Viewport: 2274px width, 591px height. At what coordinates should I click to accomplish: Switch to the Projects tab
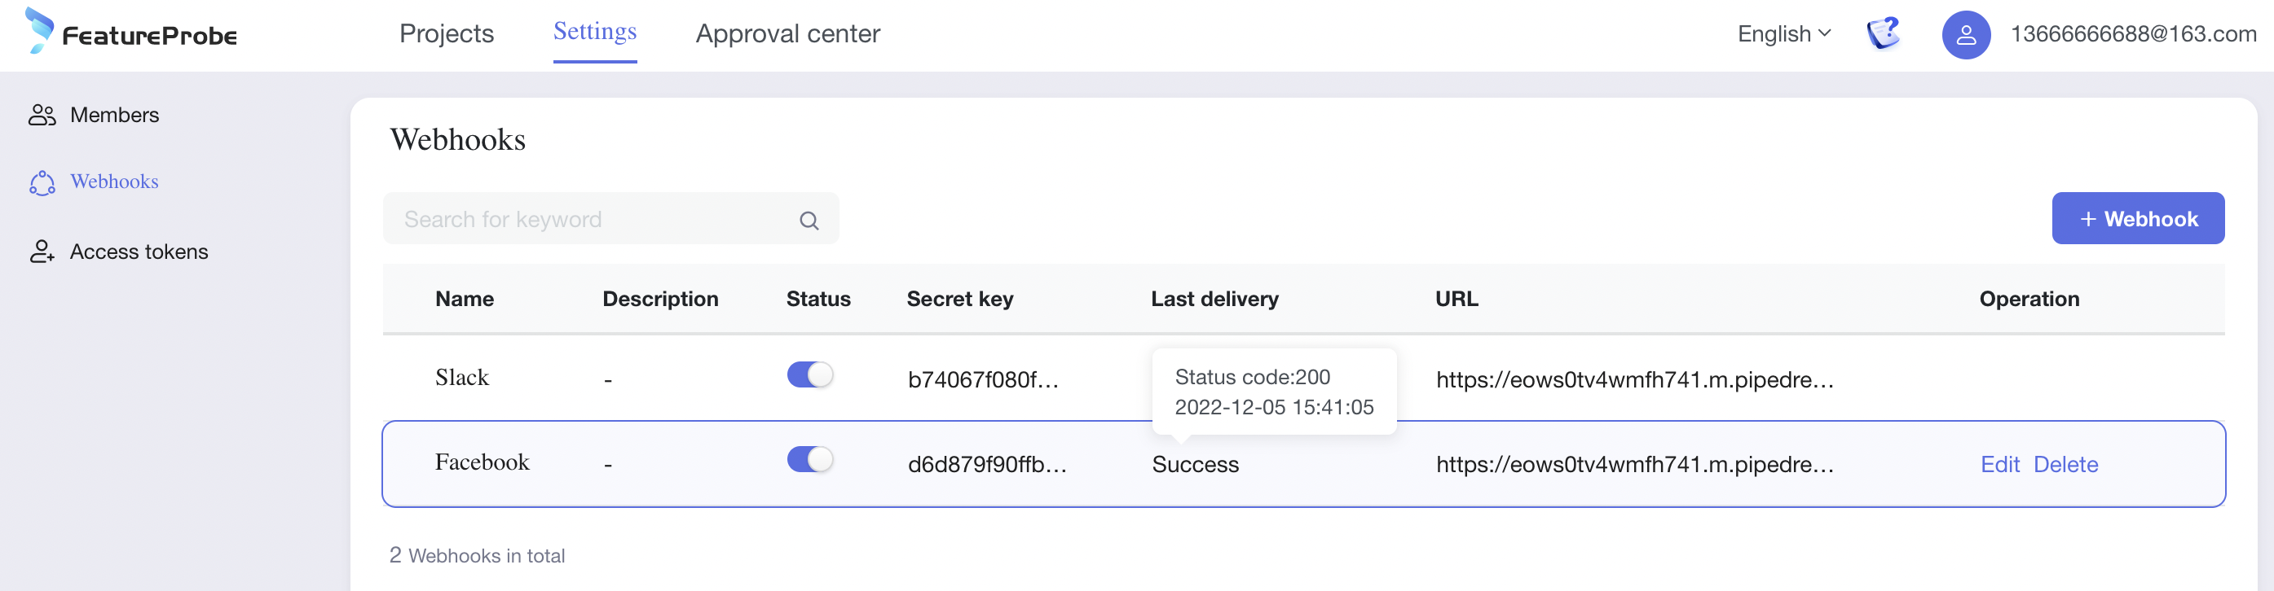coord(446,33)
